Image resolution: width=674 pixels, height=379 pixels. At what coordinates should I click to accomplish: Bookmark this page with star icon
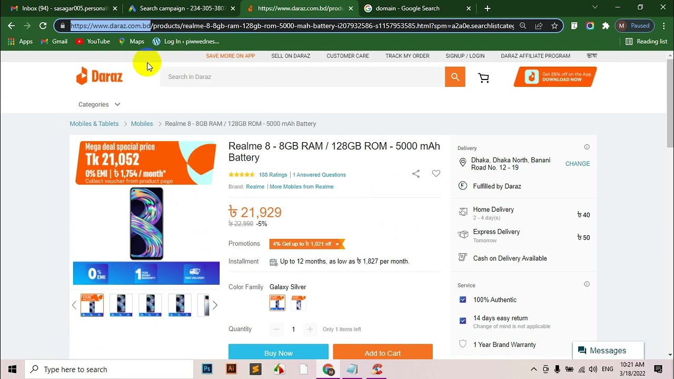pos(554,26)
